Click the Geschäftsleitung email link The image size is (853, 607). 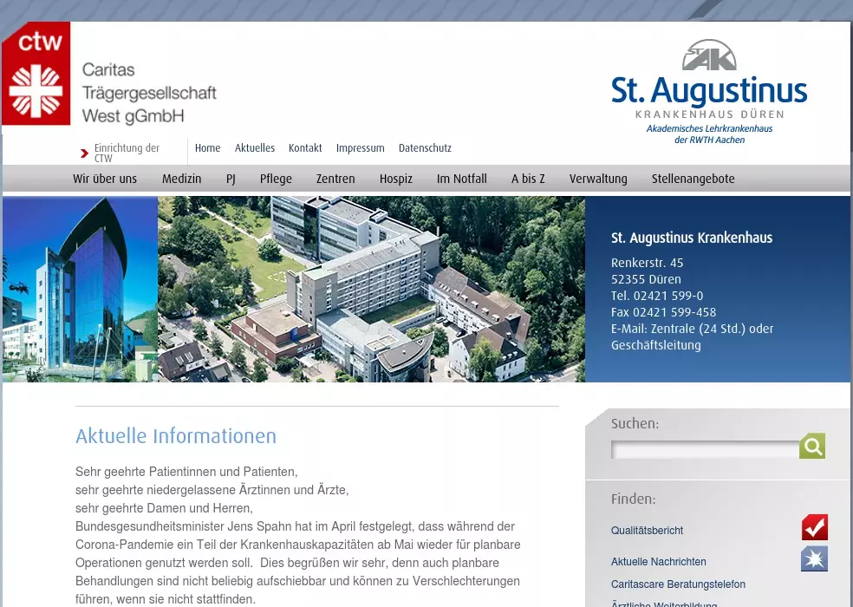pyautogui.click(x=655, y=345)
